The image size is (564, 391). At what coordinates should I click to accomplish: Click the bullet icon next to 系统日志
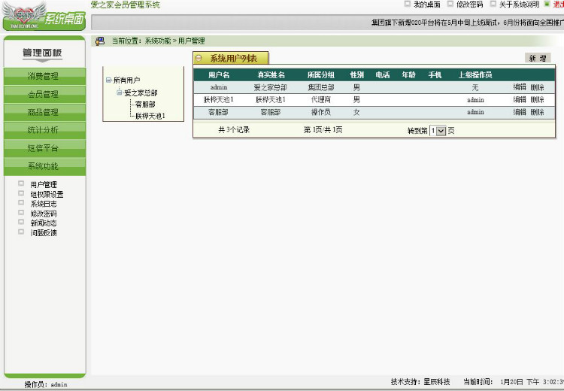click(x=21, y=202)
